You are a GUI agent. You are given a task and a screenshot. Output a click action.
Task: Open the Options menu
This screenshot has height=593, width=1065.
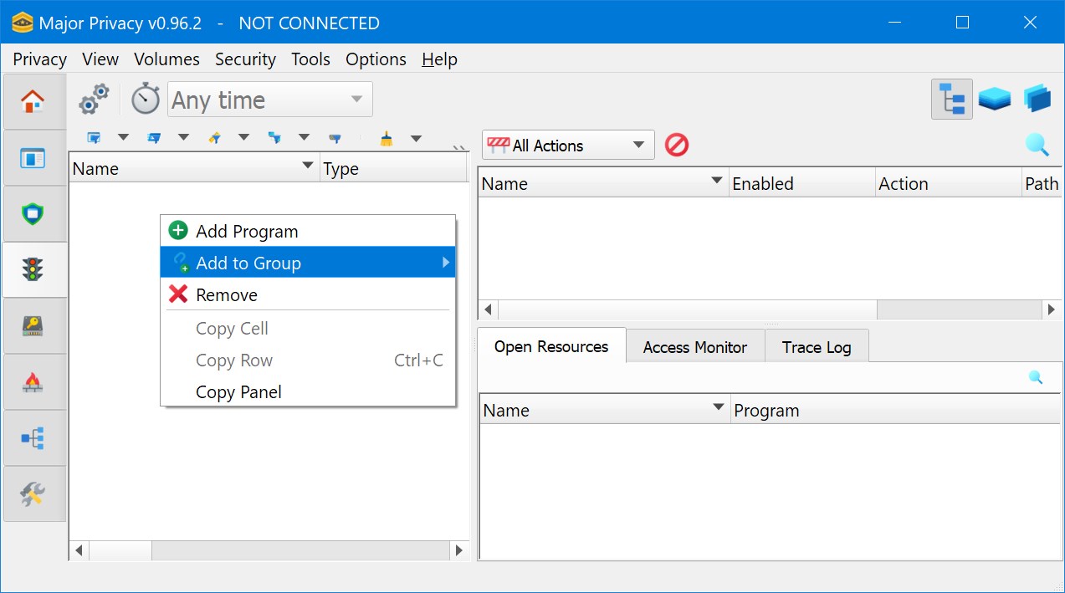[375, 59]
